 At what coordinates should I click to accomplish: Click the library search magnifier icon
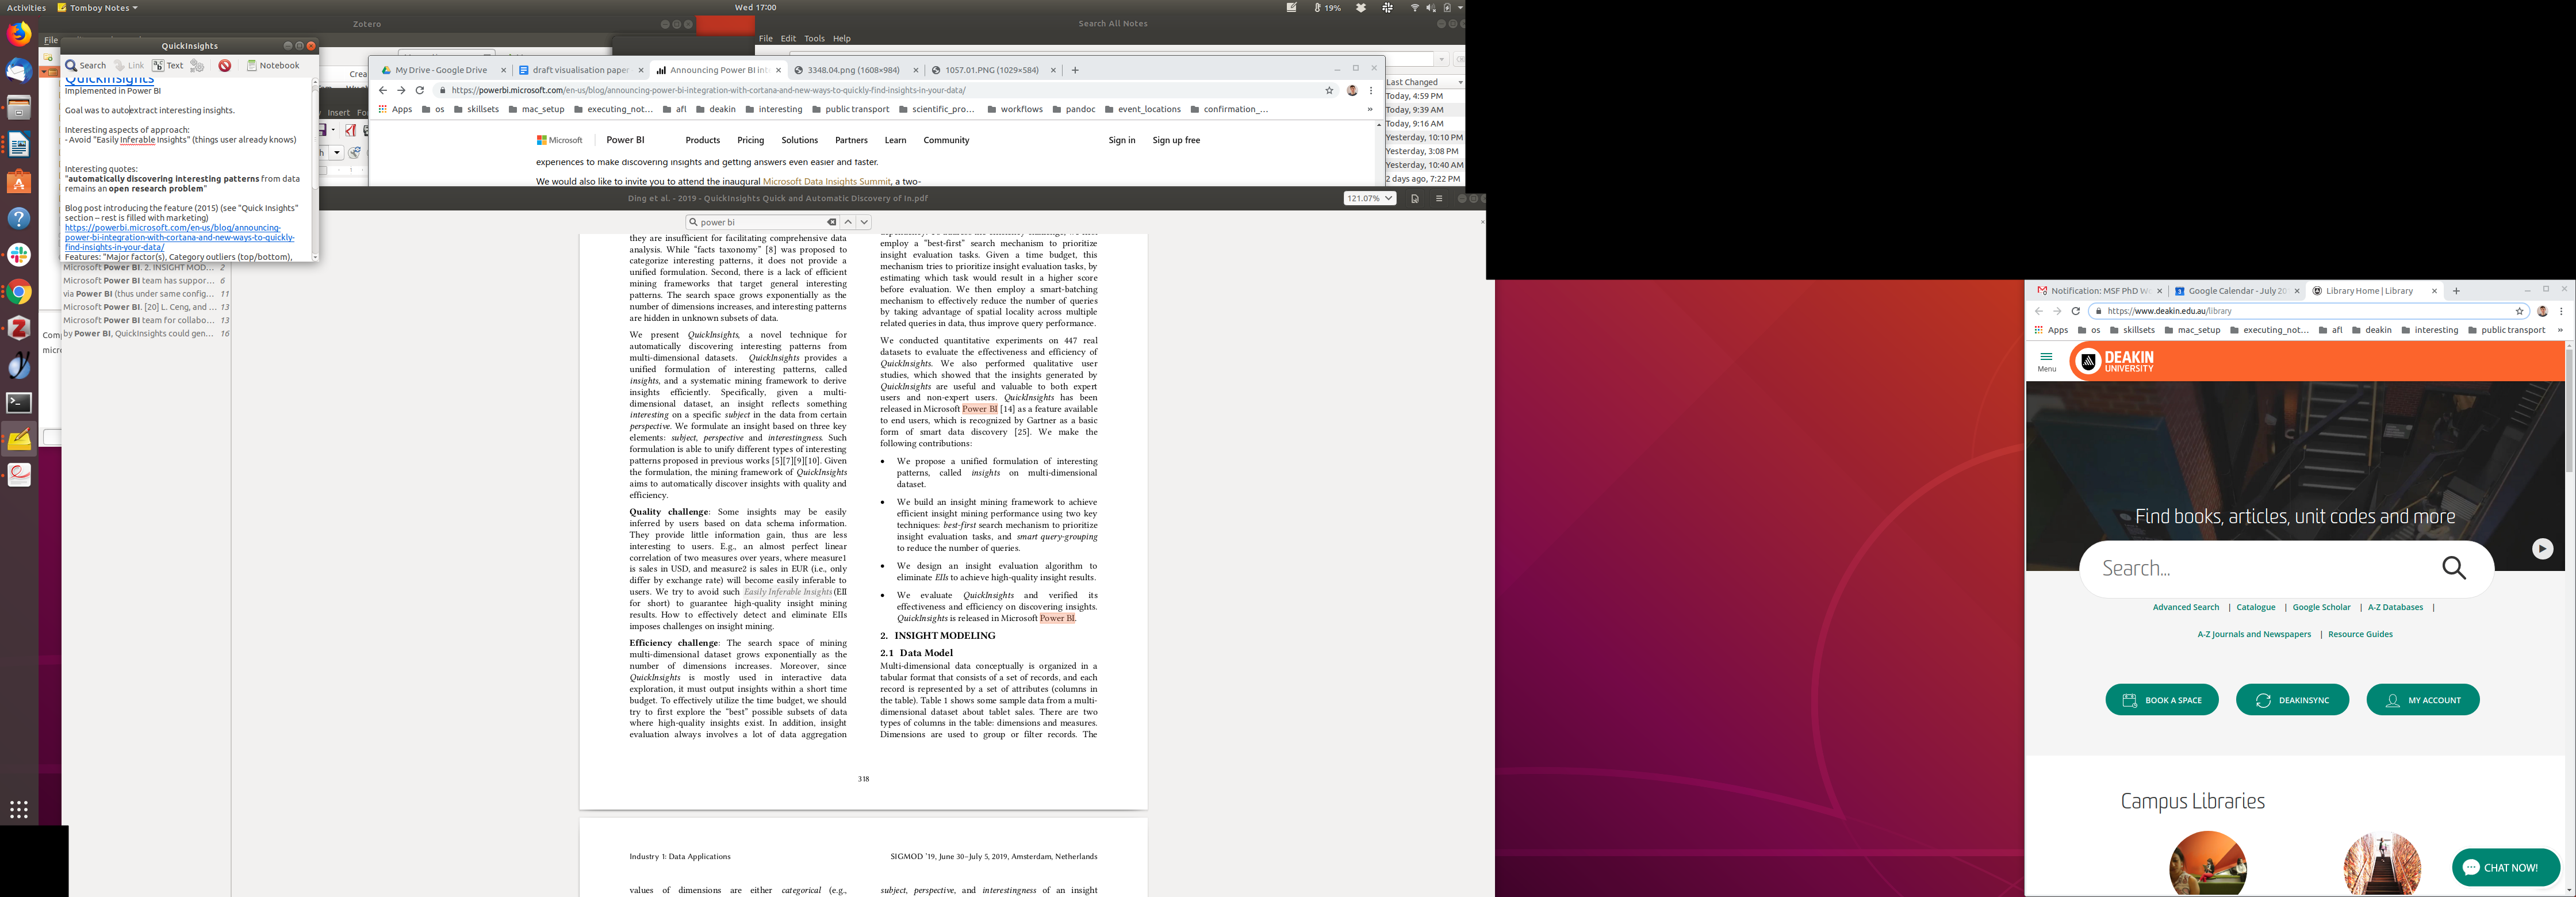coord(2454,568)
